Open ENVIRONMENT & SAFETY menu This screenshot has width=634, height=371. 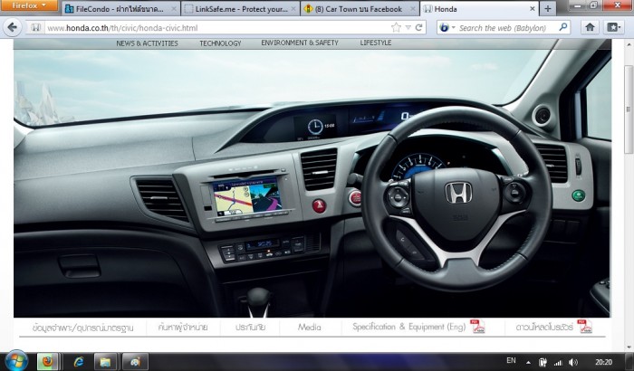(x=300, y=43)
